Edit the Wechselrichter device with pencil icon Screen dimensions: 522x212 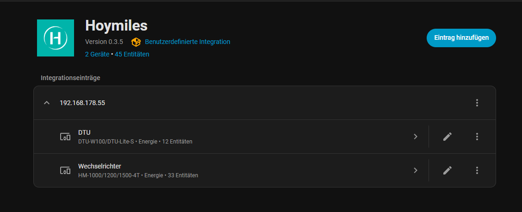coord(447,170)
